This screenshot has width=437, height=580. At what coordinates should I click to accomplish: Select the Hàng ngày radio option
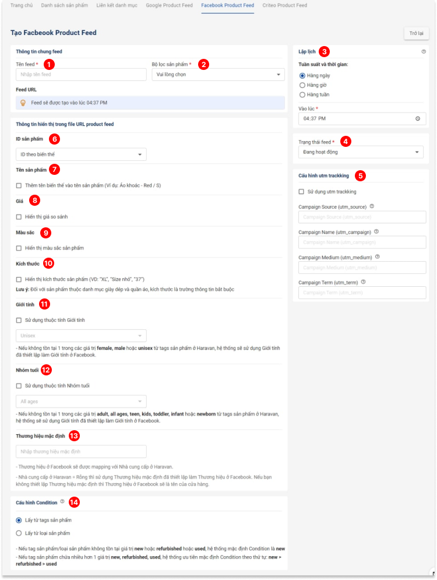[302, 75]
